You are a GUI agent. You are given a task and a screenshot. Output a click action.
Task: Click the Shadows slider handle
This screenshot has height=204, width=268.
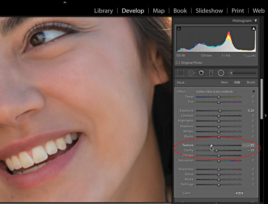click(x=219, y=127)
